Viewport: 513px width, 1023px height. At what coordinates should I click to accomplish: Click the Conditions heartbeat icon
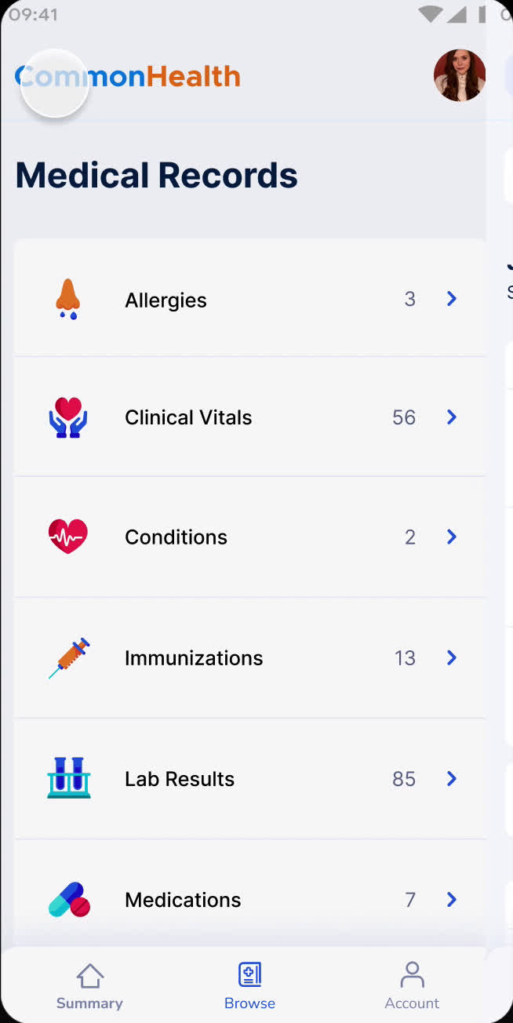click(x=68, y=537)
